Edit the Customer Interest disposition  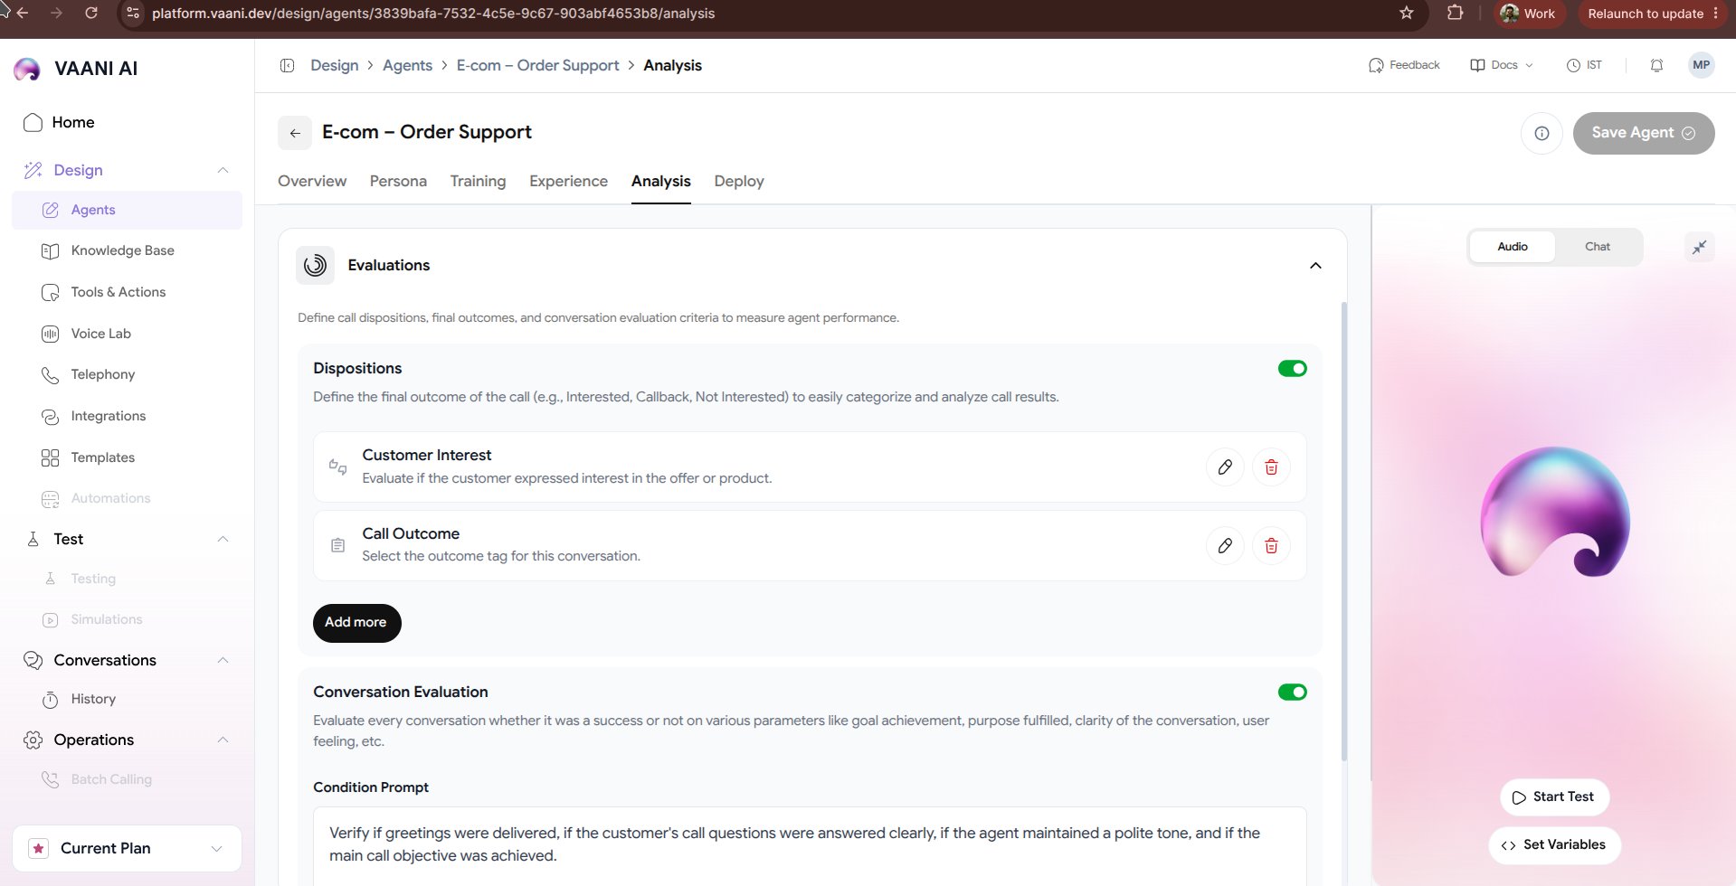pyautogui.click(x=1225, y=467)
